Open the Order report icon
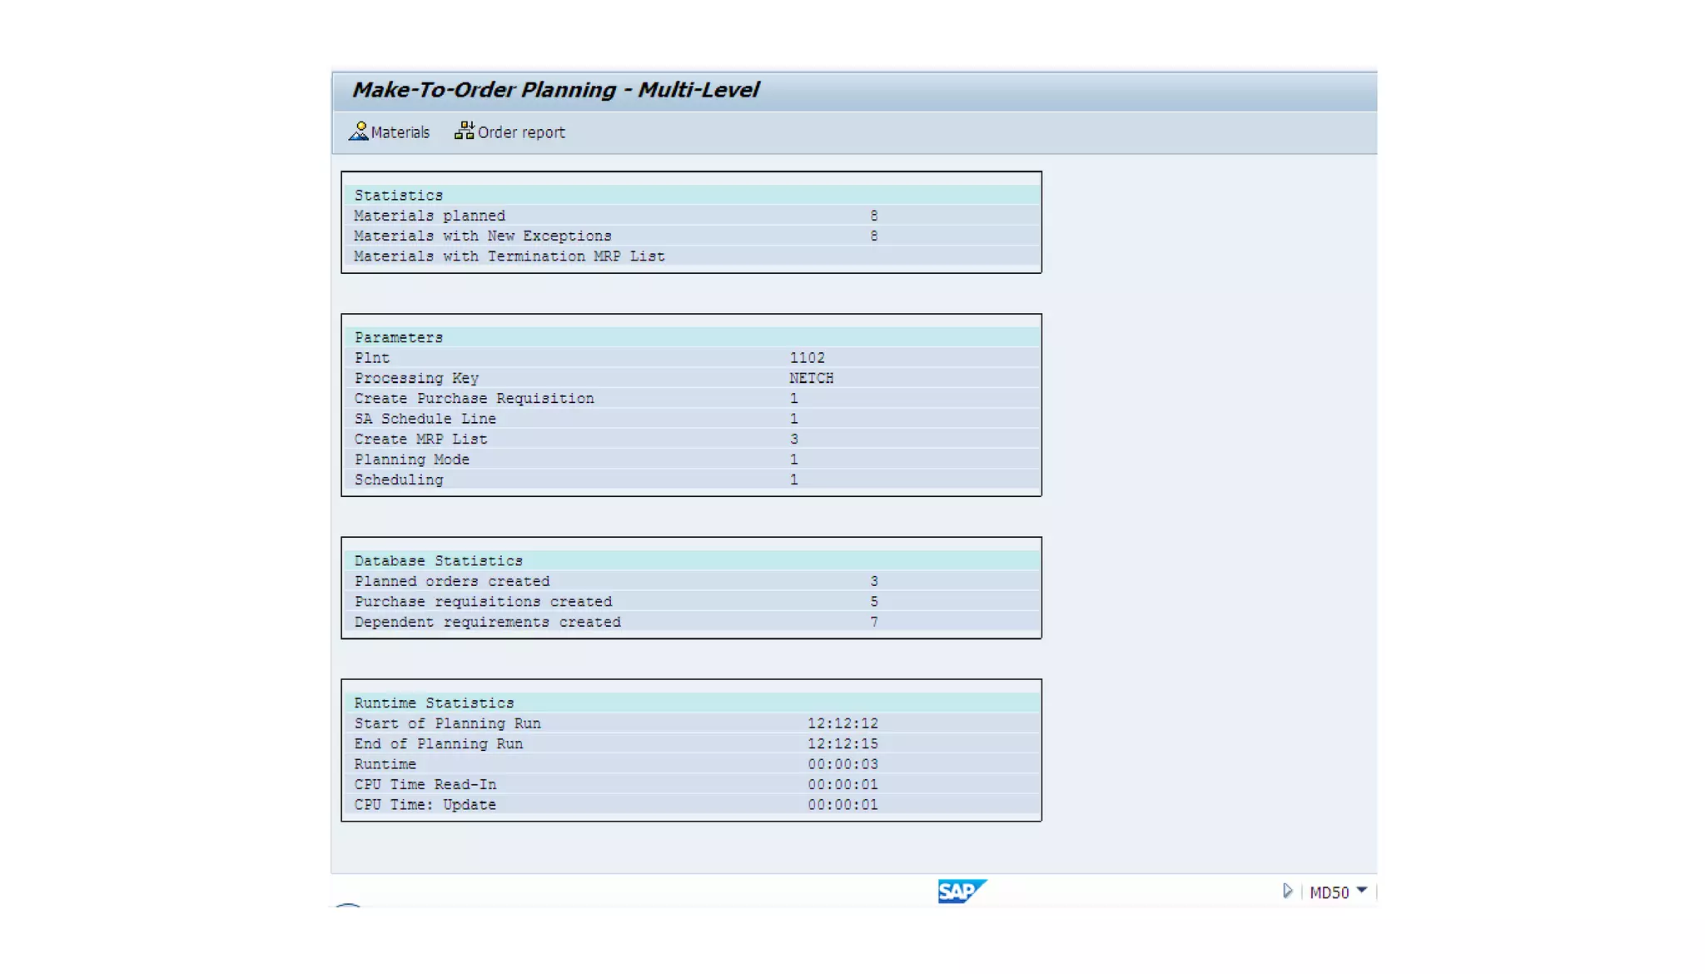This screenshot has width=1705, height=974. [464, 132]
